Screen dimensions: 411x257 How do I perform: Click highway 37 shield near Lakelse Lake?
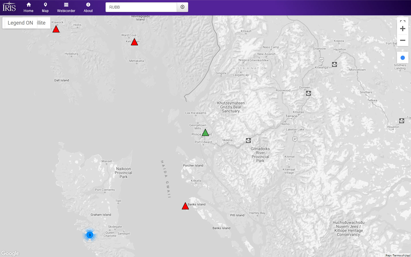(x=295, y=139)
